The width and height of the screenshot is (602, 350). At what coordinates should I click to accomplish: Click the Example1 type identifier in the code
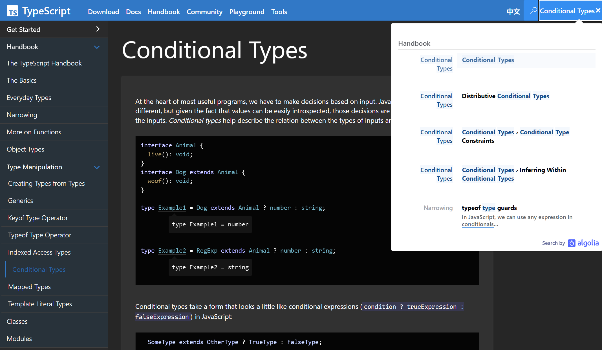click(172, 208)
